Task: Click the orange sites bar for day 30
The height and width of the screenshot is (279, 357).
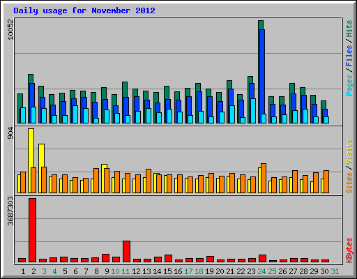Action: click(x=326, y=181)
